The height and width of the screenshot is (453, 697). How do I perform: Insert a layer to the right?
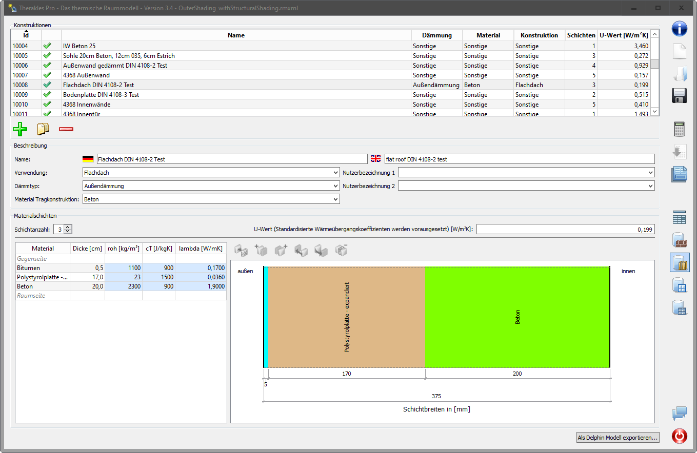pos(281,251)
